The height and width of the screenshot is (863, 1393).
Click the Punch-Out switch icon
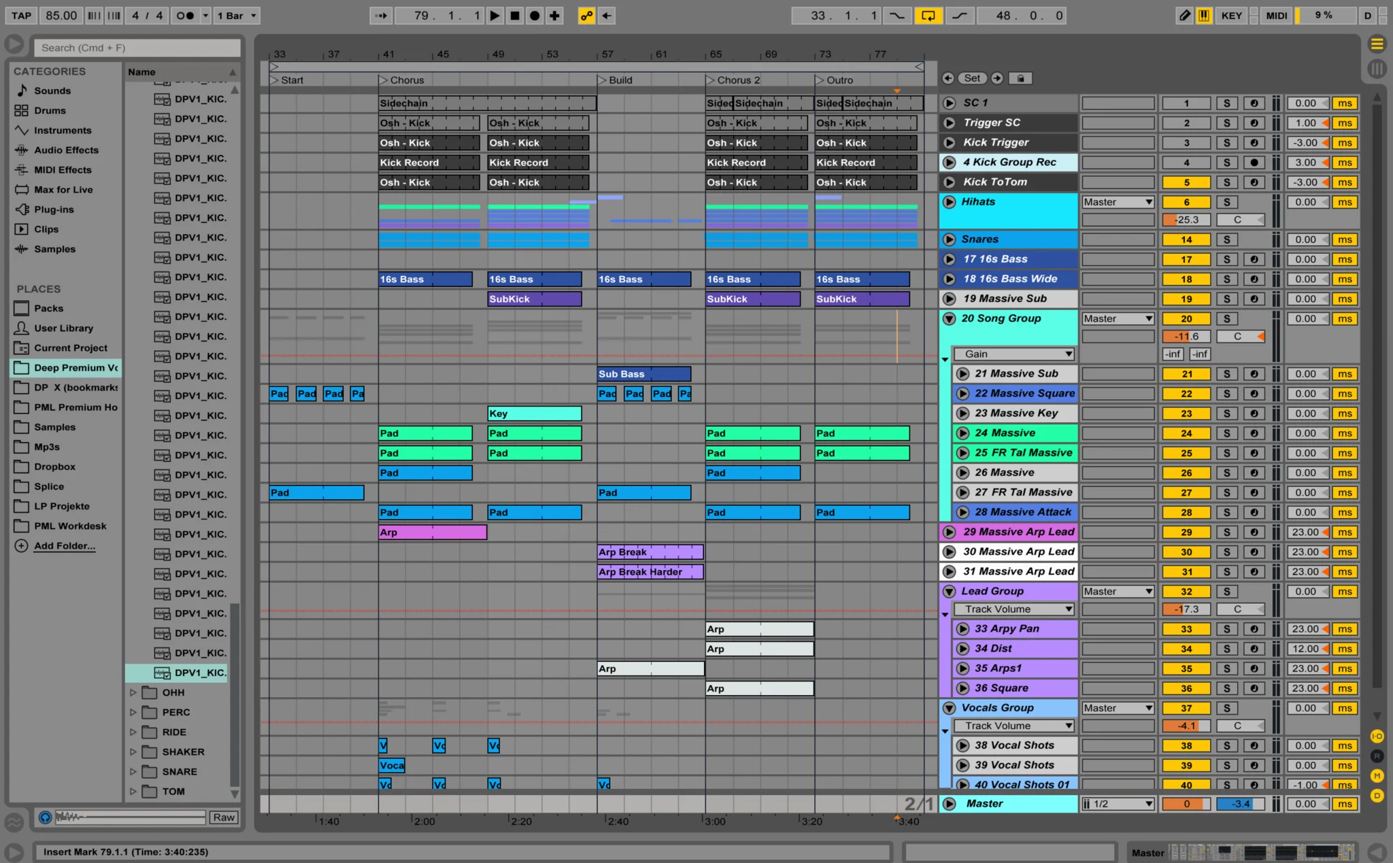959,16
